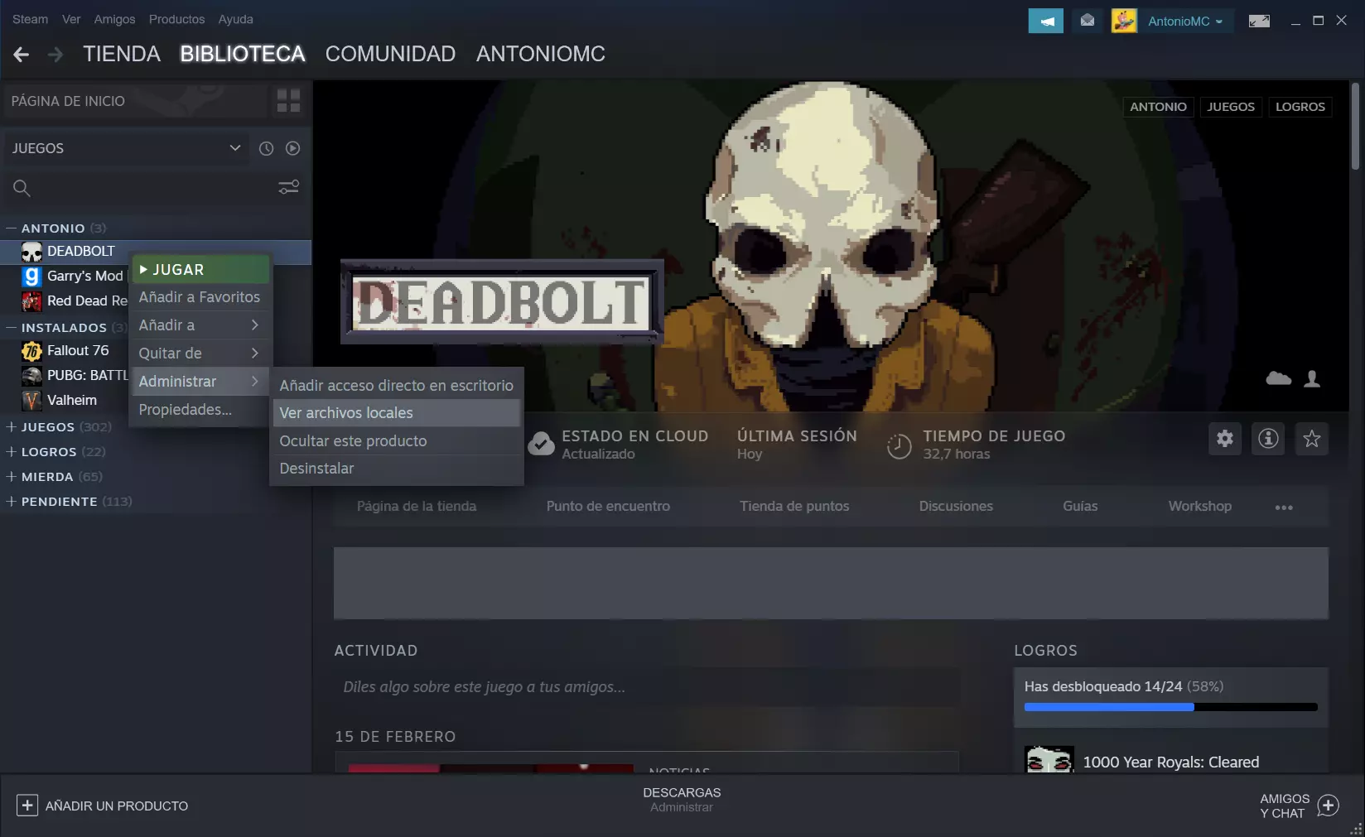Expand the Quitar de submenu
The width and height of the screenshot is (1365, 837).
[x=200, y=354]
